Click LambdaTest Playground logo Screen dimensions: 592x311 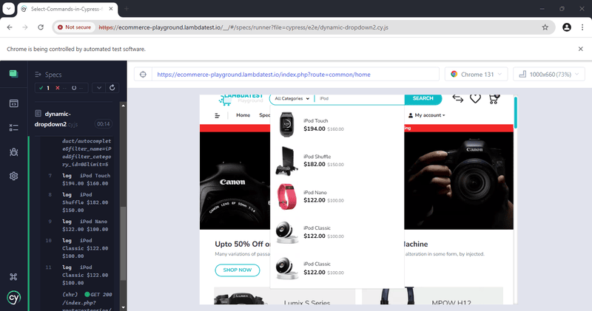pyautogui.click(x=241, y=99)
